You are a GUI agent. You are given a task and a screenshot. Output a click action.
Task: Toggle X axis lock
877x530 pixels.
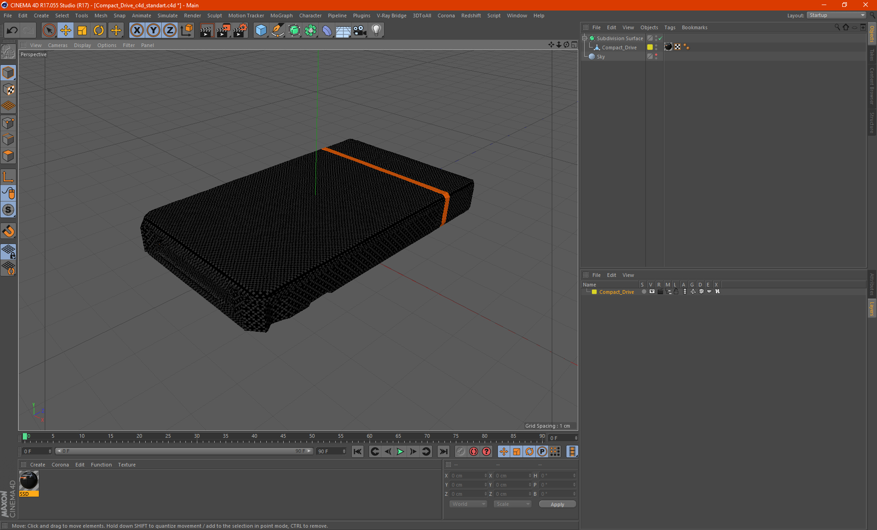137,31
